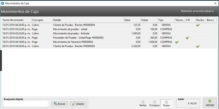This screenshot has height=109, width=219.
Task: Sort by the Debe column header
Action: 132,20
